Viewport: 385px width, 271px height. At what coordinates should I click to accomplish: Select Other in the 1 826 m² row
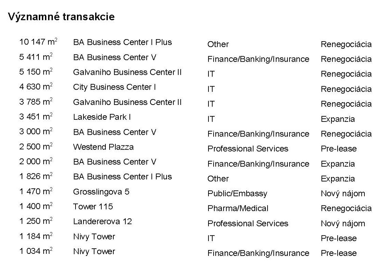coord(218,178)
